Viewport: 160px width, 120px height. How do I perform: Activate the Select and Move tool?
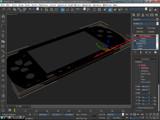[x=63, y=10]
